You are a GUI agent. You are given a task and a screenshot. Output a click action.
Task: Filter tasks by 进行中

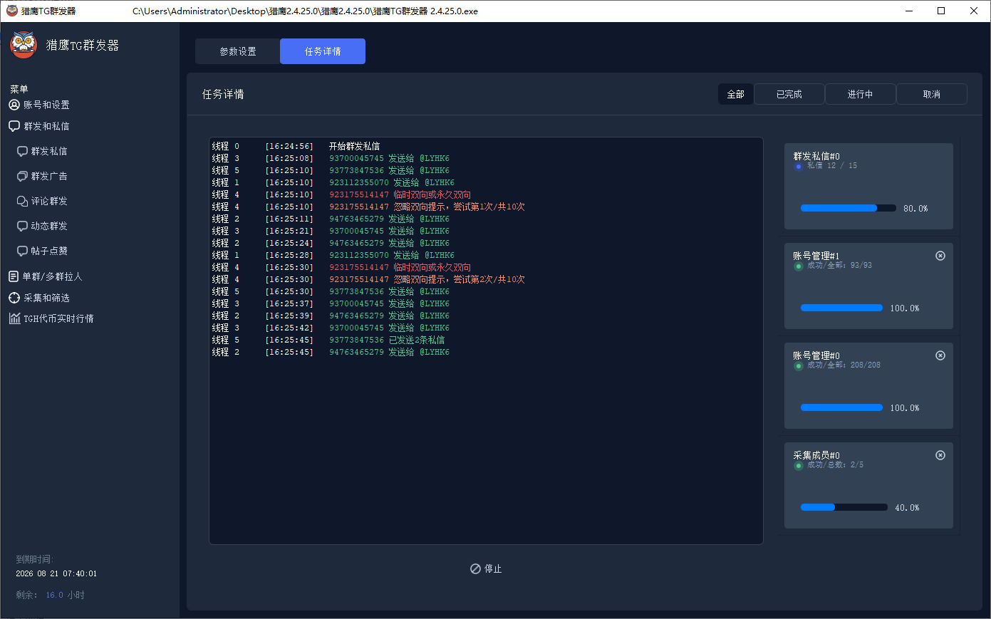coord(861,94)
